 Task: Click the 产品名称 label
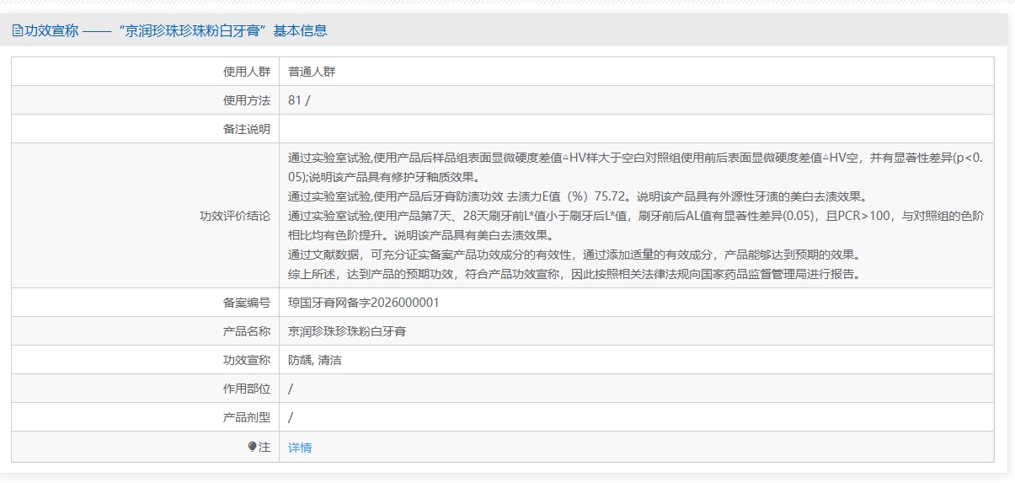pos(247,331)
